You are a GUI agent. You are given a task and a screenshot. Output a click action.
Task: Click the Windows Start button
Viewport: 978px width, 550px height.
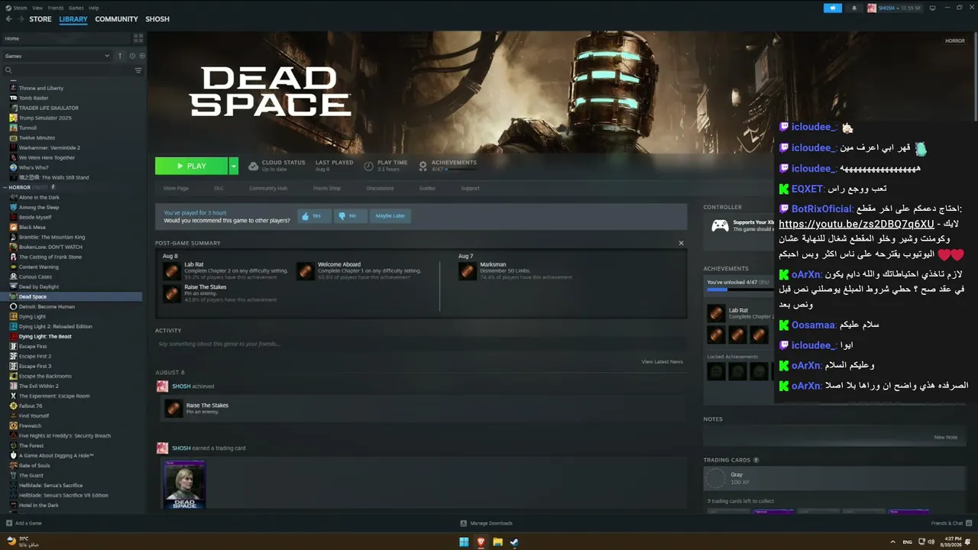(x=464, y=542)
